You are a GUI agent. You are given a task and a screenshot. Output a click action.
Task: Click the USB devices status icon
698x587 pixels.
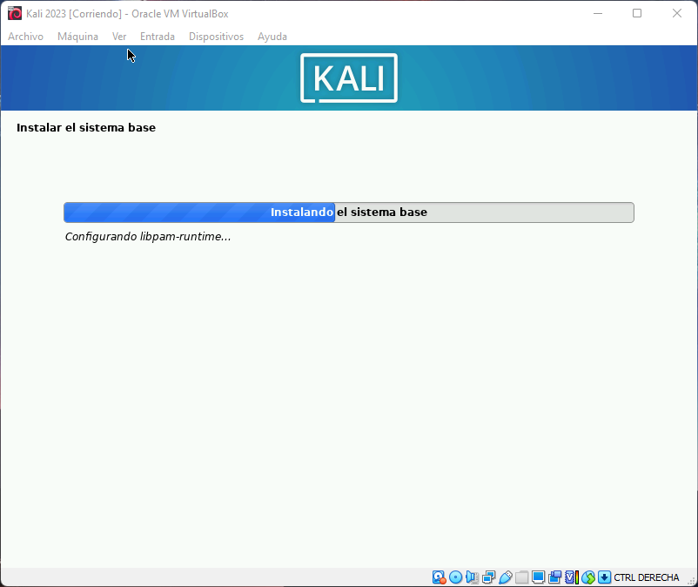[506, 577]
